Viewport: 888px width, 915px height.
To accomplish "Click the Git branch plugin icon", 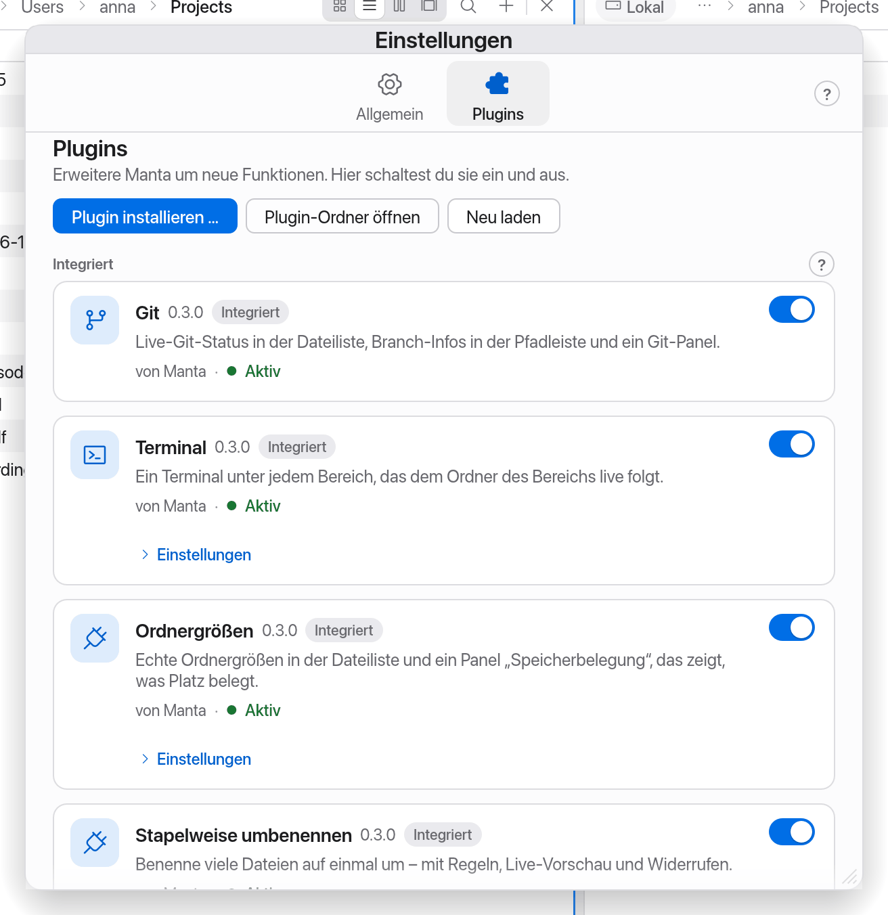I will (95, 320).
